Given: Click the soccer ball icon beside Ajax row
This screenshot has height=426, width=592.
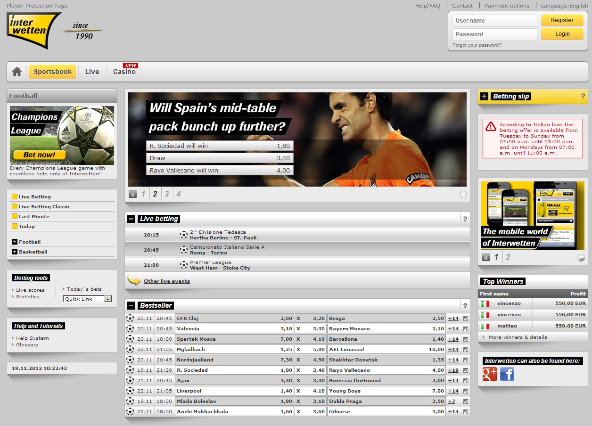Looking at the screenshot, I should coord(130,380).
